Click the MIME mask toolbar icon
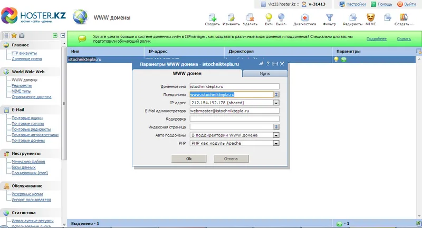The height and width of the screenshot is (228, 422). [x=371, y=18]
